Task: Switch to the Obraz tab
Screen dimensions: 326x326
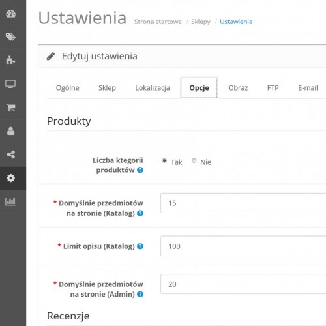Action: point(238,88)
